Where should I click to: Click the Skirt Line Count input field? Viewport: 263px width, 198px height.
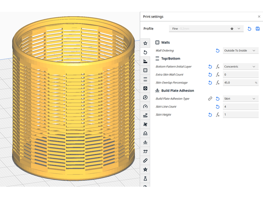240,107
